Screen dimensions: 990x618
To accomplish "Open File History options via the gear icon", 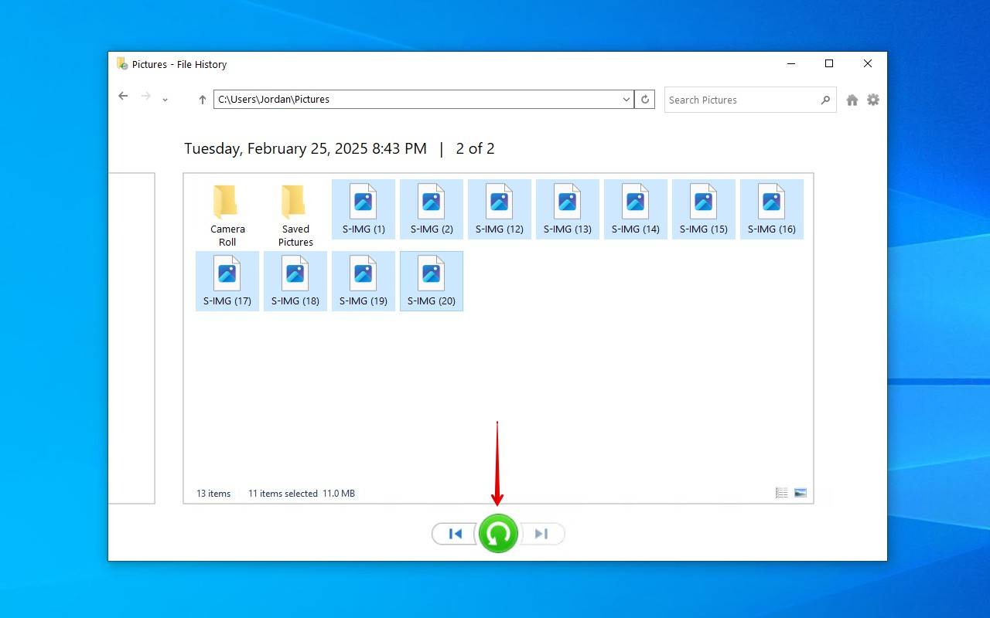I will click(x=873, y=100).
